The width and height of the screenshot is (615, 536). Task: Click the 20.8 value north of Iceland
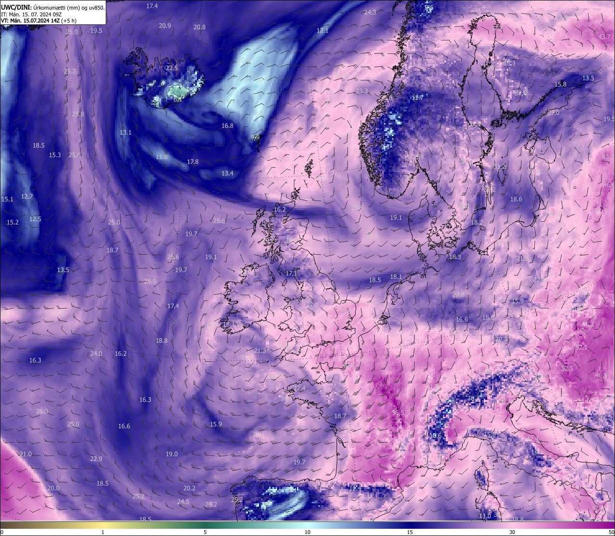[199, 27]
